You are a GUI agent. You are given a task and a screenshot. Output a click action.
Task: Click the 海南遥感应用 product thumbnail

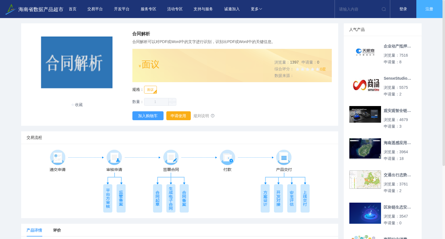[x=365, y=149]
